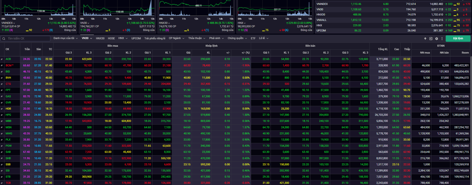Select the VNXALL row in index summary
Viewport: 472px width, 185px height.
coord(393,20)
